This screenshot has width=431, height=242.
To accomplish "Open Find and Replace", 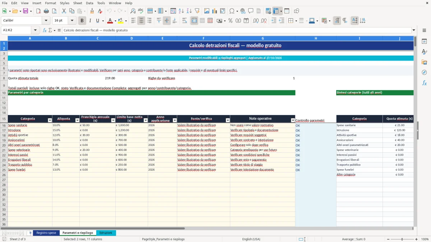I will tap(133, 11).
